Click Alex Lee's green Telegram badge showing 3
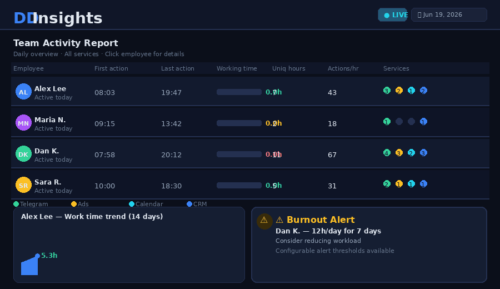This screenshot has width=500, height=289. pyautogui.click(x=387, y=91)
